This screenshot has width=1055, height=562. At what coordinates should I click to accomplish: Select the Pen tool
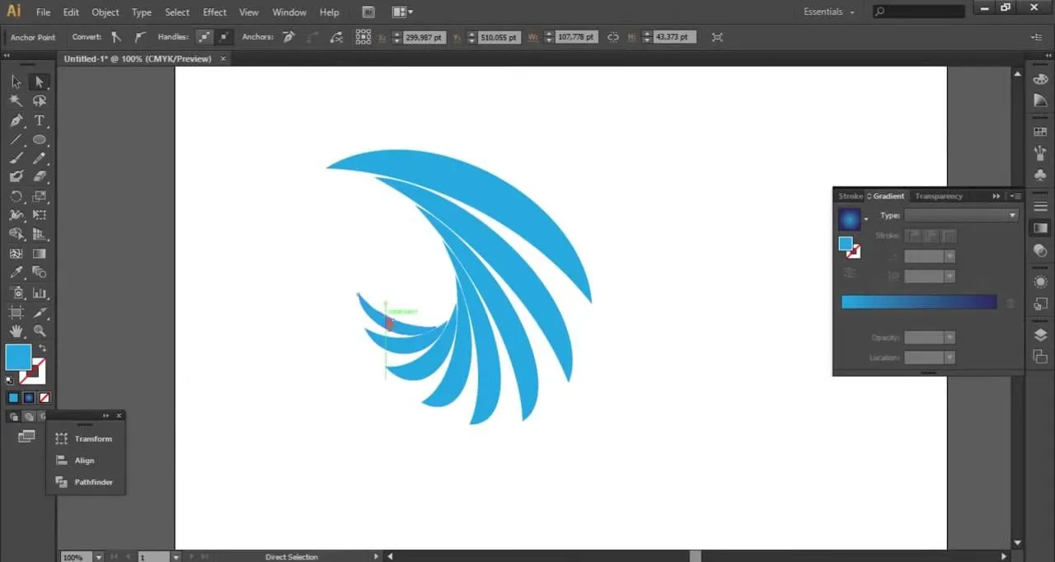click(16, 120)
